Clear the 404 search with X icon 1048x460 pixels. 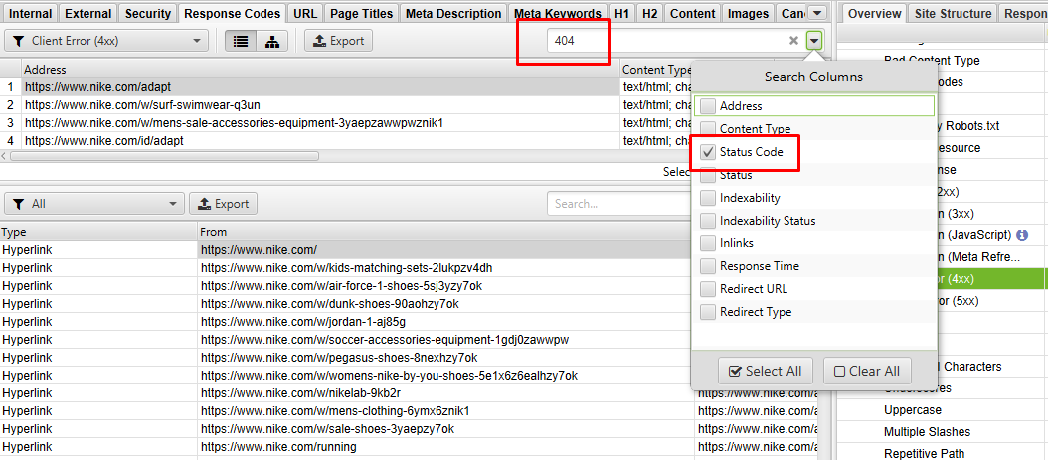pyautogui.click(x=793, y=41)
